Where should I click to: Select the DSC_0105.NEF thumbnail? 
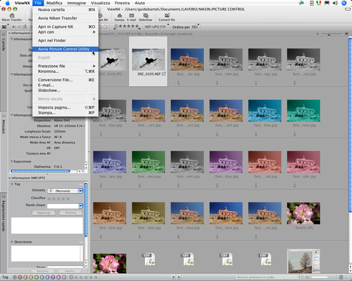click(x=148, y=59)
